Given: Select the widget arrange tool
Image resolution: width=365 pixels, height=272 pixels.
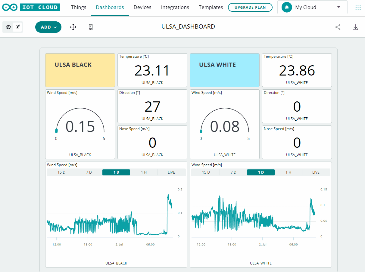Looking at the screenshot, I should pyautogui.click(x=73, y=27).
